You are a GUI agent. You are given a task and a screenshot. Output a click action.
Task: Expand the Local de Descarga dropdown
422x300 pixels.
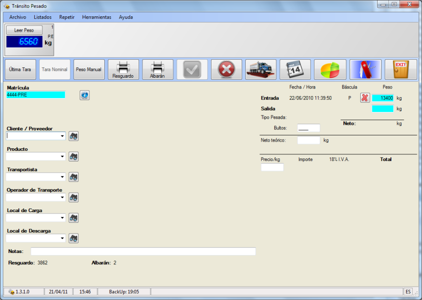(x=62, y=238)
